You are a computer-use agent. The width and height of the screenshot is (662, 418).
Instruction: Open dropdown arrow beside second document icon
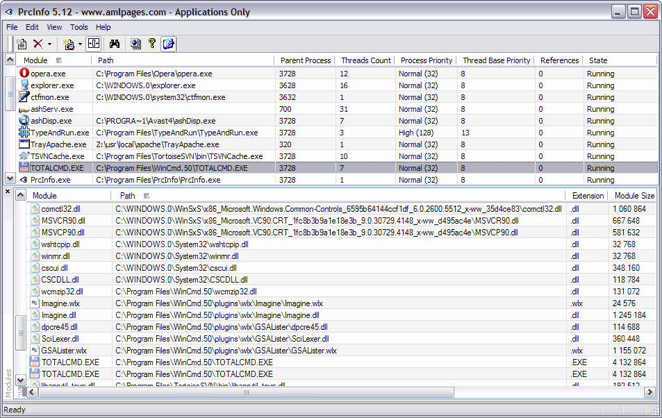coord(80,44)
